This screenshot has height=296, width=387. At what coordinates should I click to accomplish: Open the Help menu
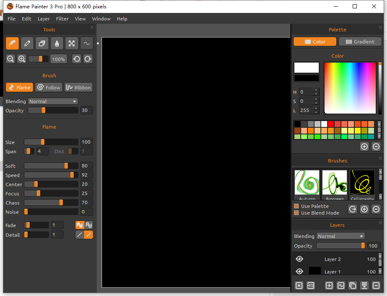click(x=122, y=19)
